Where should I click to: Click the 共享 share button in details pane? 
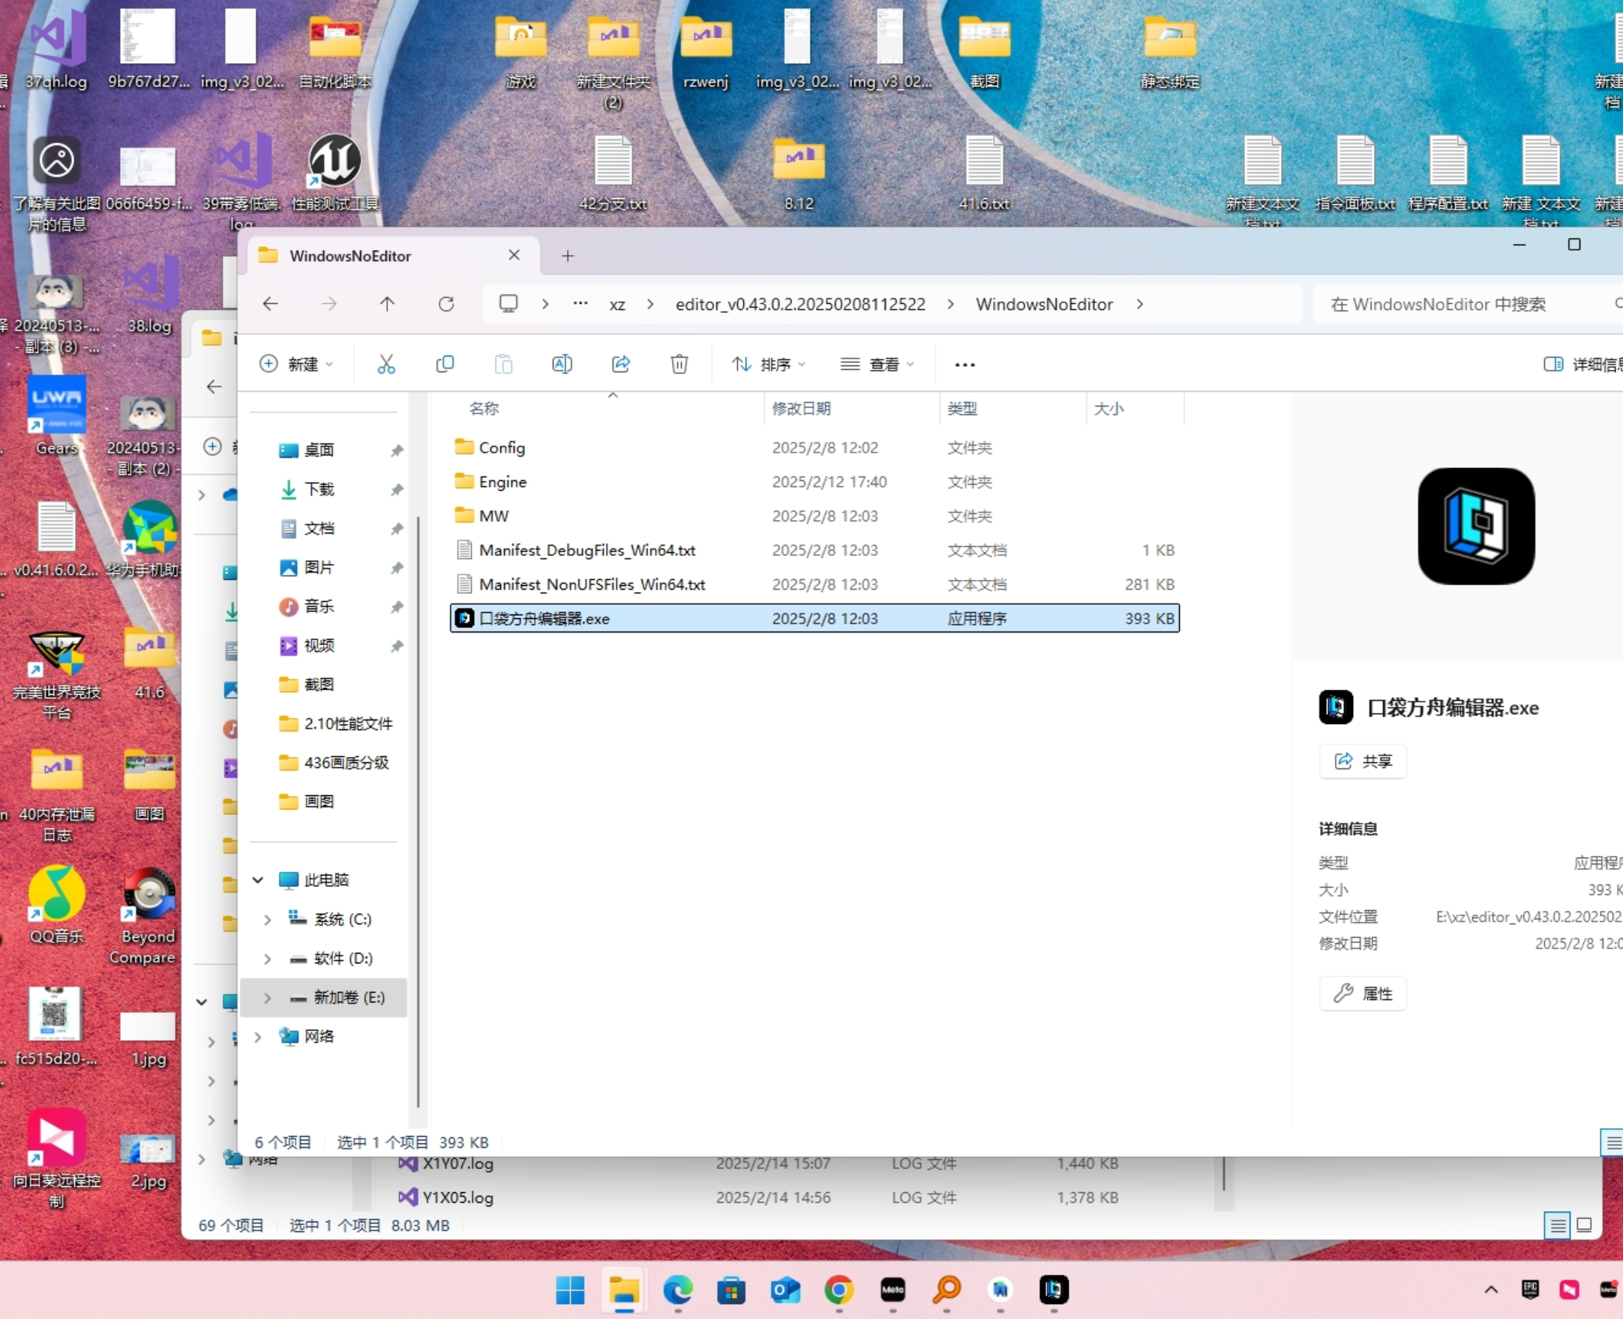tap(1363, 761)
